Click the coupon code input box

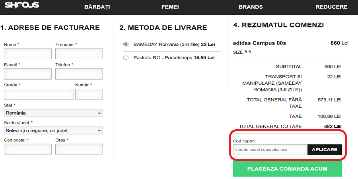click(270, 150)
